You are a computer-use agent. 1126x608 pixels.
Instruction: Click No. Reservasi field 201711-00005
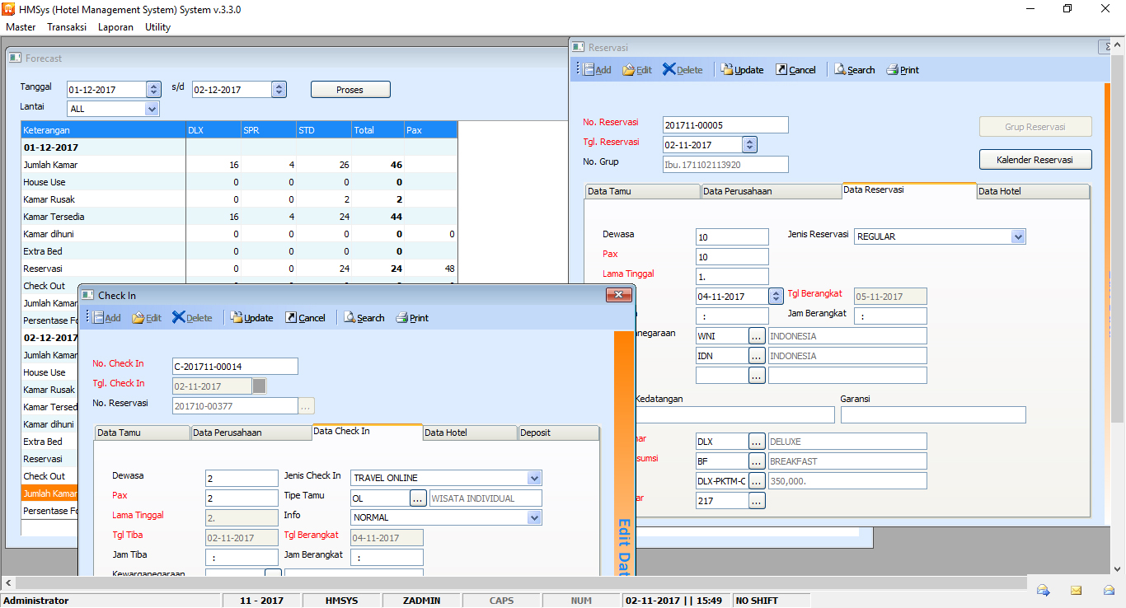pyautogui.click(x=725, y=125)
